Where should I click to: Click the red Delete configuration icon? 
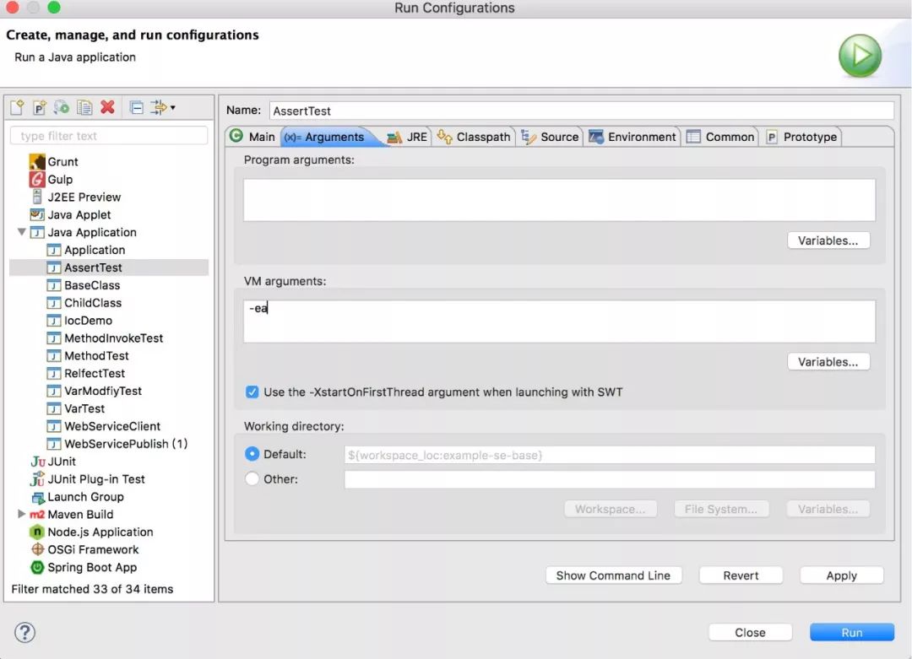107,107
